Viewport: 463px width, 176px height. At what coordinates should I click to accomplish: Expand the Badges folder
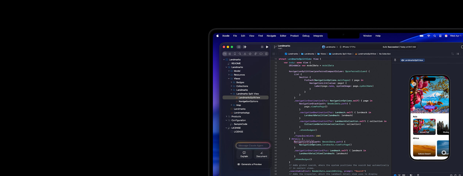232,82
